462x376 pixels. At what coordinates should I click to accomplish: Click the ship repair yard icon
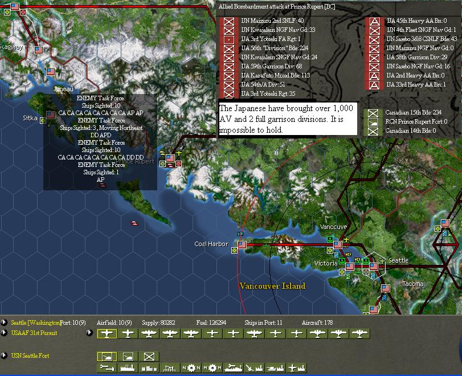click(x=234, y=368)
